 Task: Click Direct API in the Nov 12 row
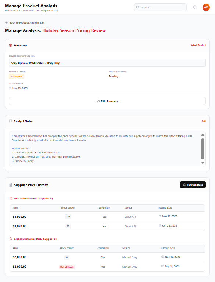click(x=130, y=217)
